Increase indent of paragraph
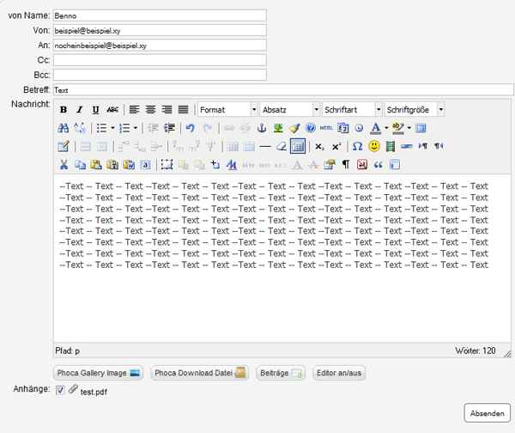515x433 pixels. coord(169,128)
